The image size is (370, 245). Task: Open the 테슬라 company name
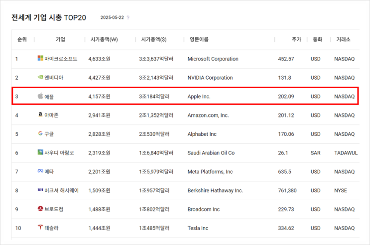[x=51, y=228]
